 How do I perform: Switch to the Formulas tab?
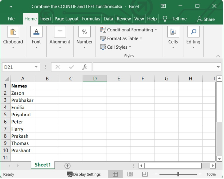[x=91, y=19]
